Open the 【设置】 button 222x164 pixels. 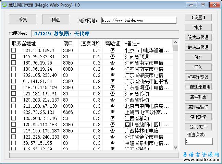click(198, 17)
